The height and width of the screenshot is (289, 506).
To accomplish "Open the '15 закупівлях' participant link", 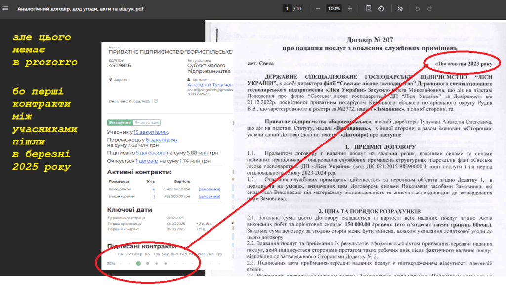I will [x=151, y=132].
